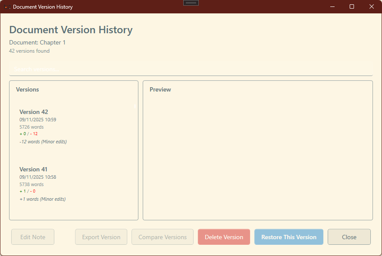Click Export Version
382x256 pixels.
pyautogui.click(x=101, y=237)
